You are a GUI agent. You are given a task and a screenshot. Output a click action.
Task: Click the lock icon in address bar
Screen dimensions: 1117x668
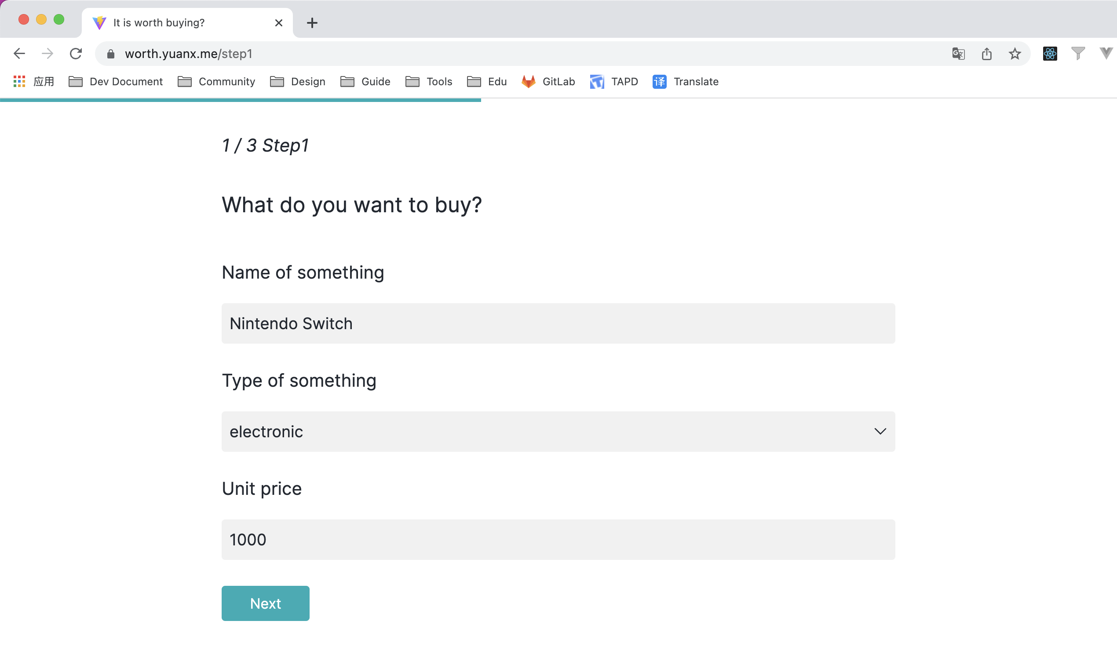(x=111, y=54)
